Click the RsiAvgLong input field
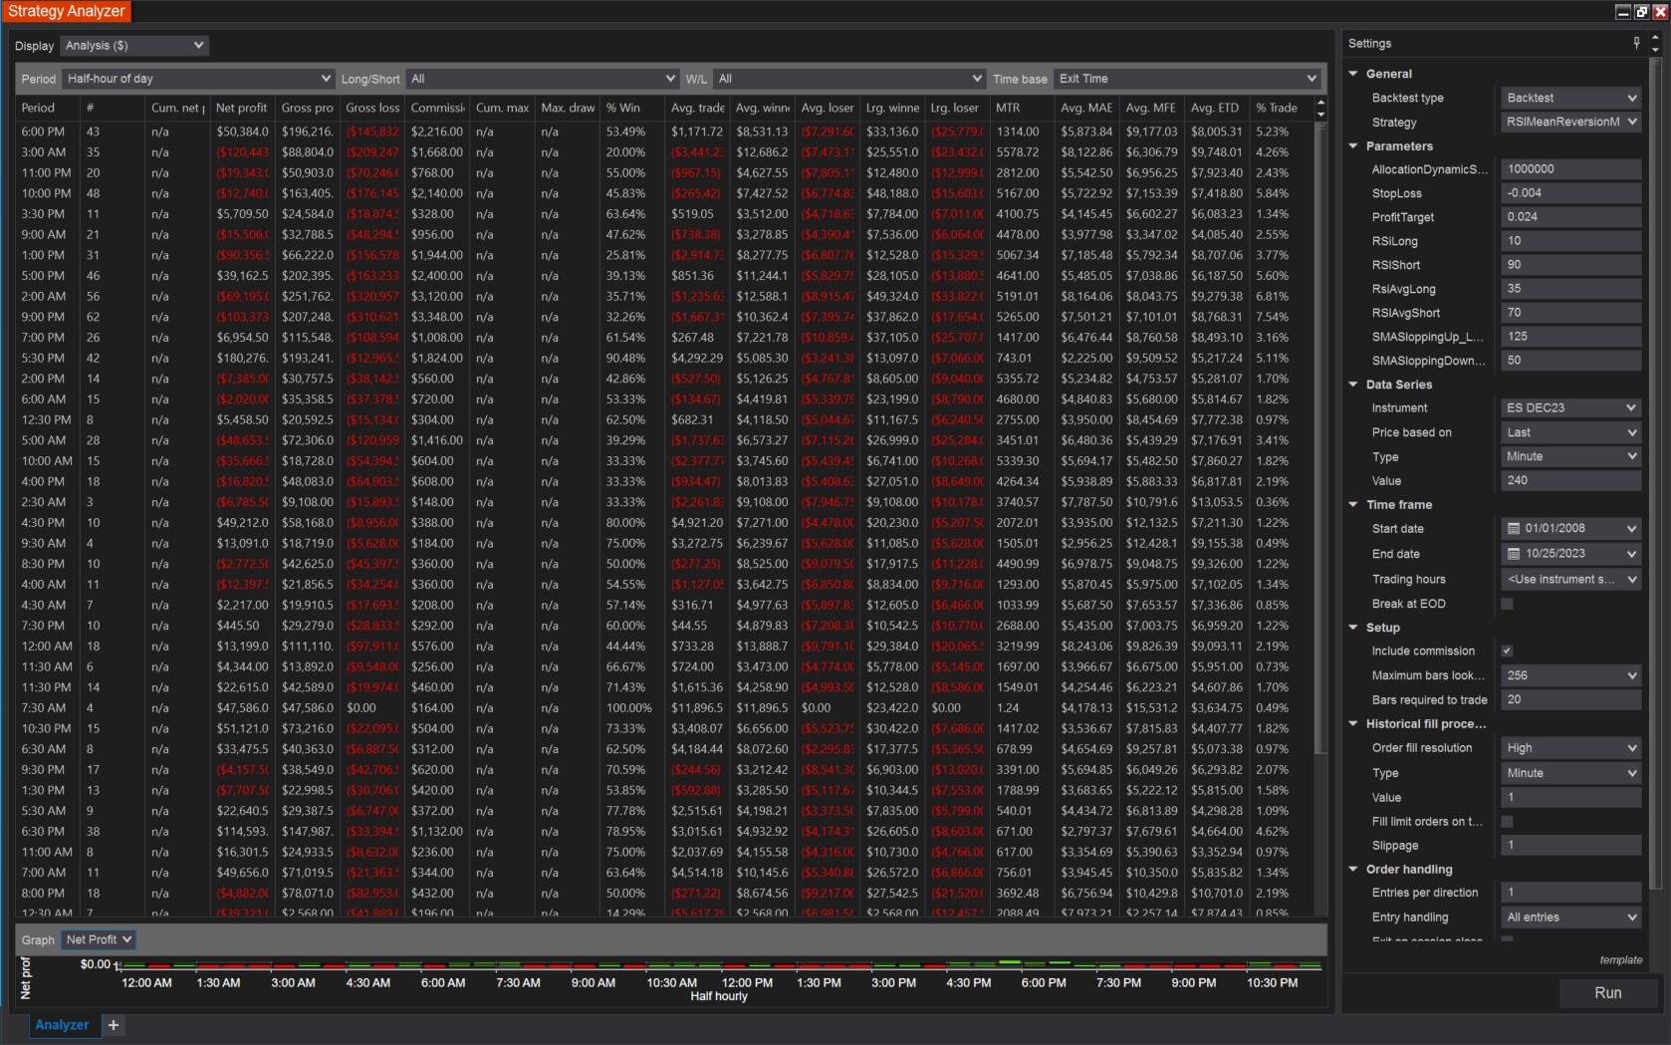1671x1045 pixels. point(1571,289)
